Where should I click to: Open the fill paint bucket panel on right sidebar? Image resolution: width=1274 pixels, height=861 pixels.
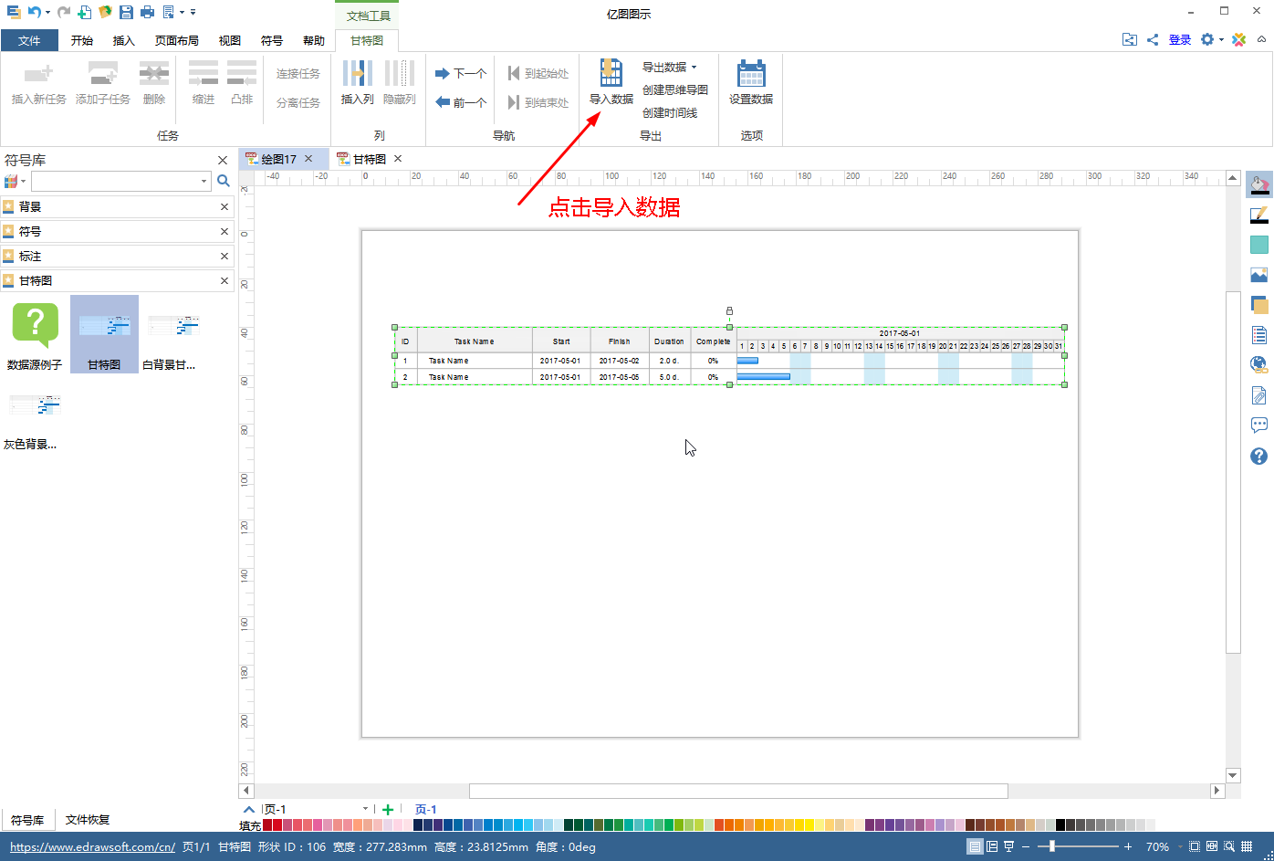1259,184
